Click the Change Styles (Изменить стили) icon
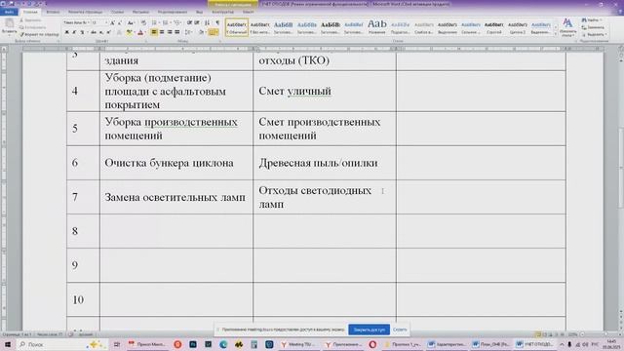The height and width of the screenshot is (351, 624). click(x=567, y=27)
